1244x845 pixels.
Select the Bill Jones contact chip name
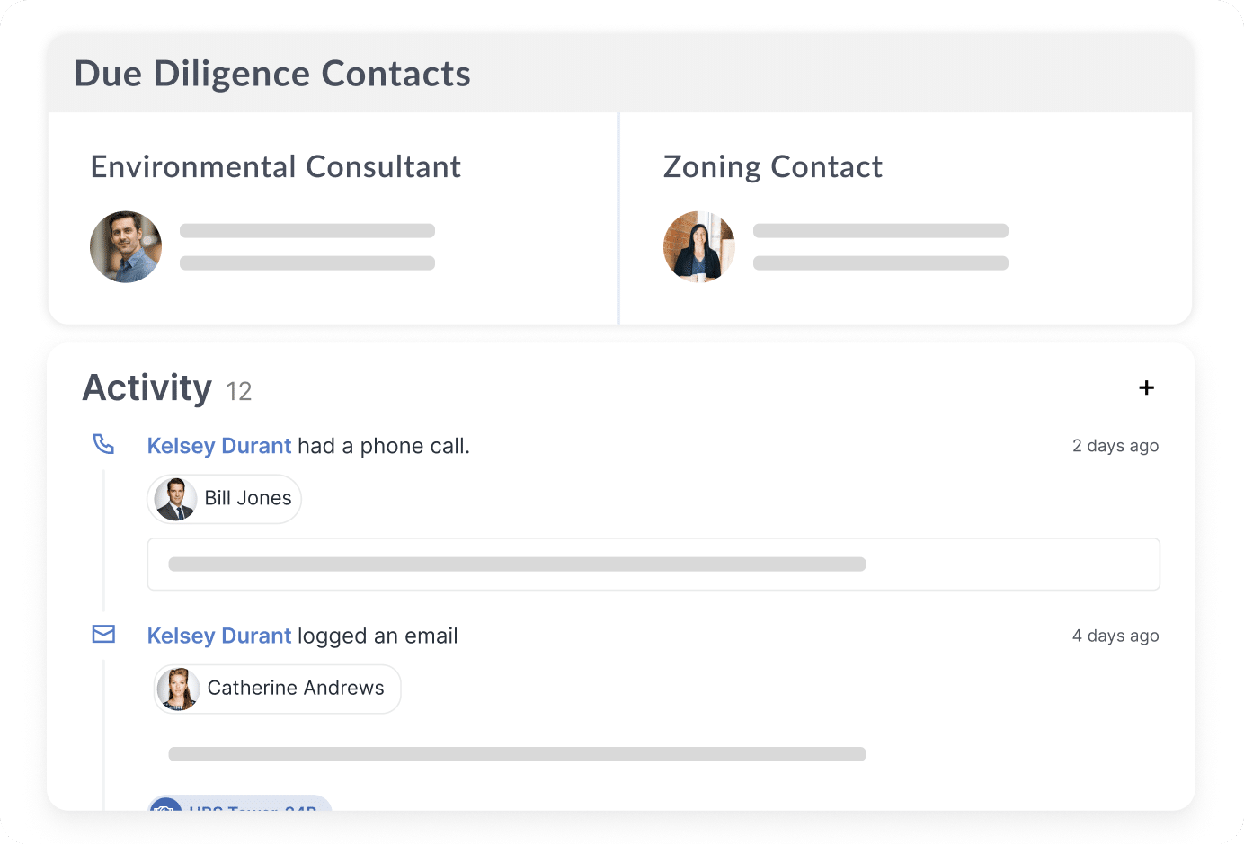[248, 498]
